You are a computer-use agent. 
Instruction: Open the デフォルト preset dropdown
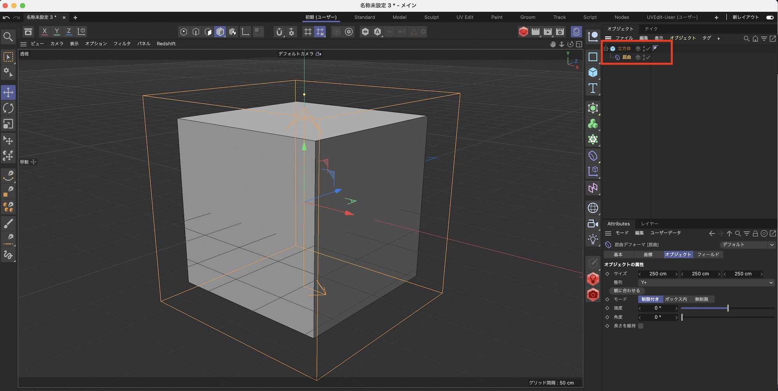pyautogui.click(x=747, y=245)
